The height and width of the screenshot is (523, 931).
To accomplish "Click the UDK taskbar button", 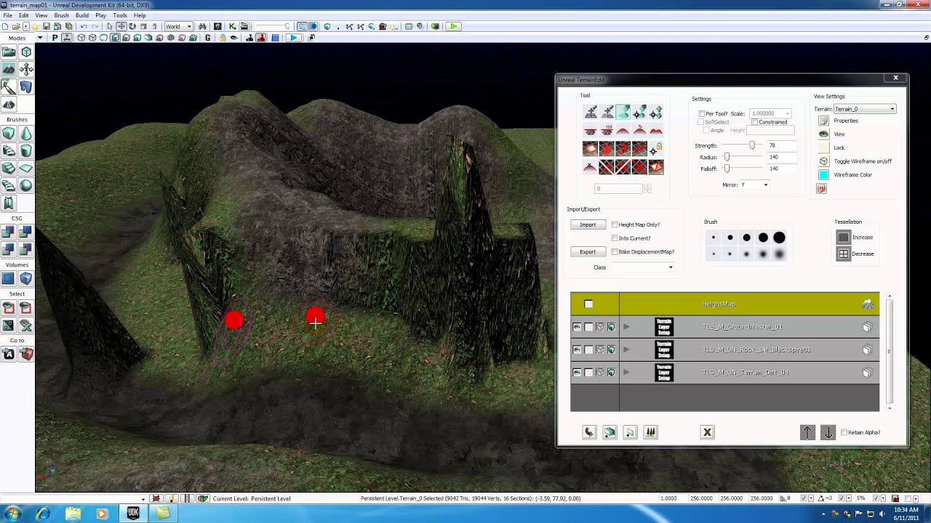I will tap(133, 513).
